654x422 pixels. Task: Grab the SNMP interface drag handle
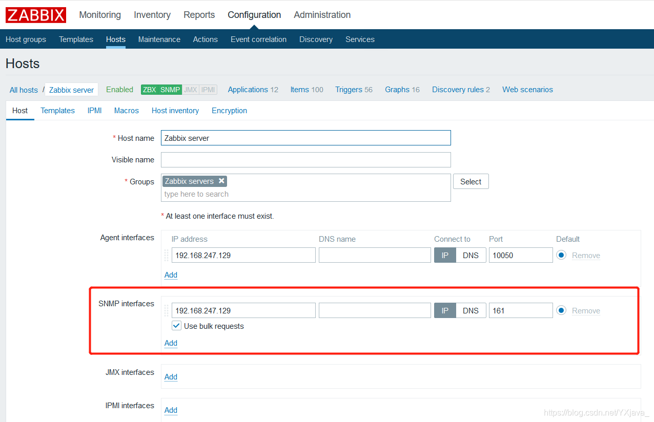pyautogui.click(x=166, y=311)
